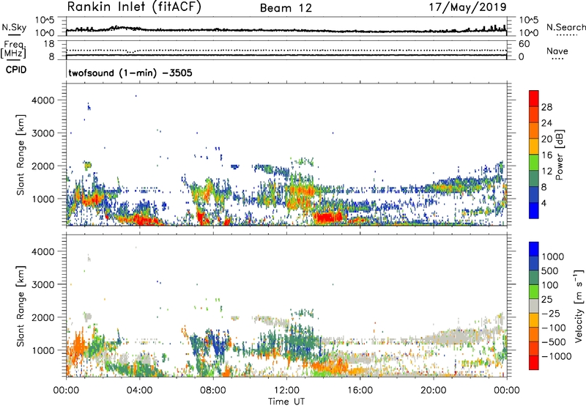Screen dimensions: 586x406
Task: Click the '-1000' velocity colorbar tick
Action: [x=557, y=356]
